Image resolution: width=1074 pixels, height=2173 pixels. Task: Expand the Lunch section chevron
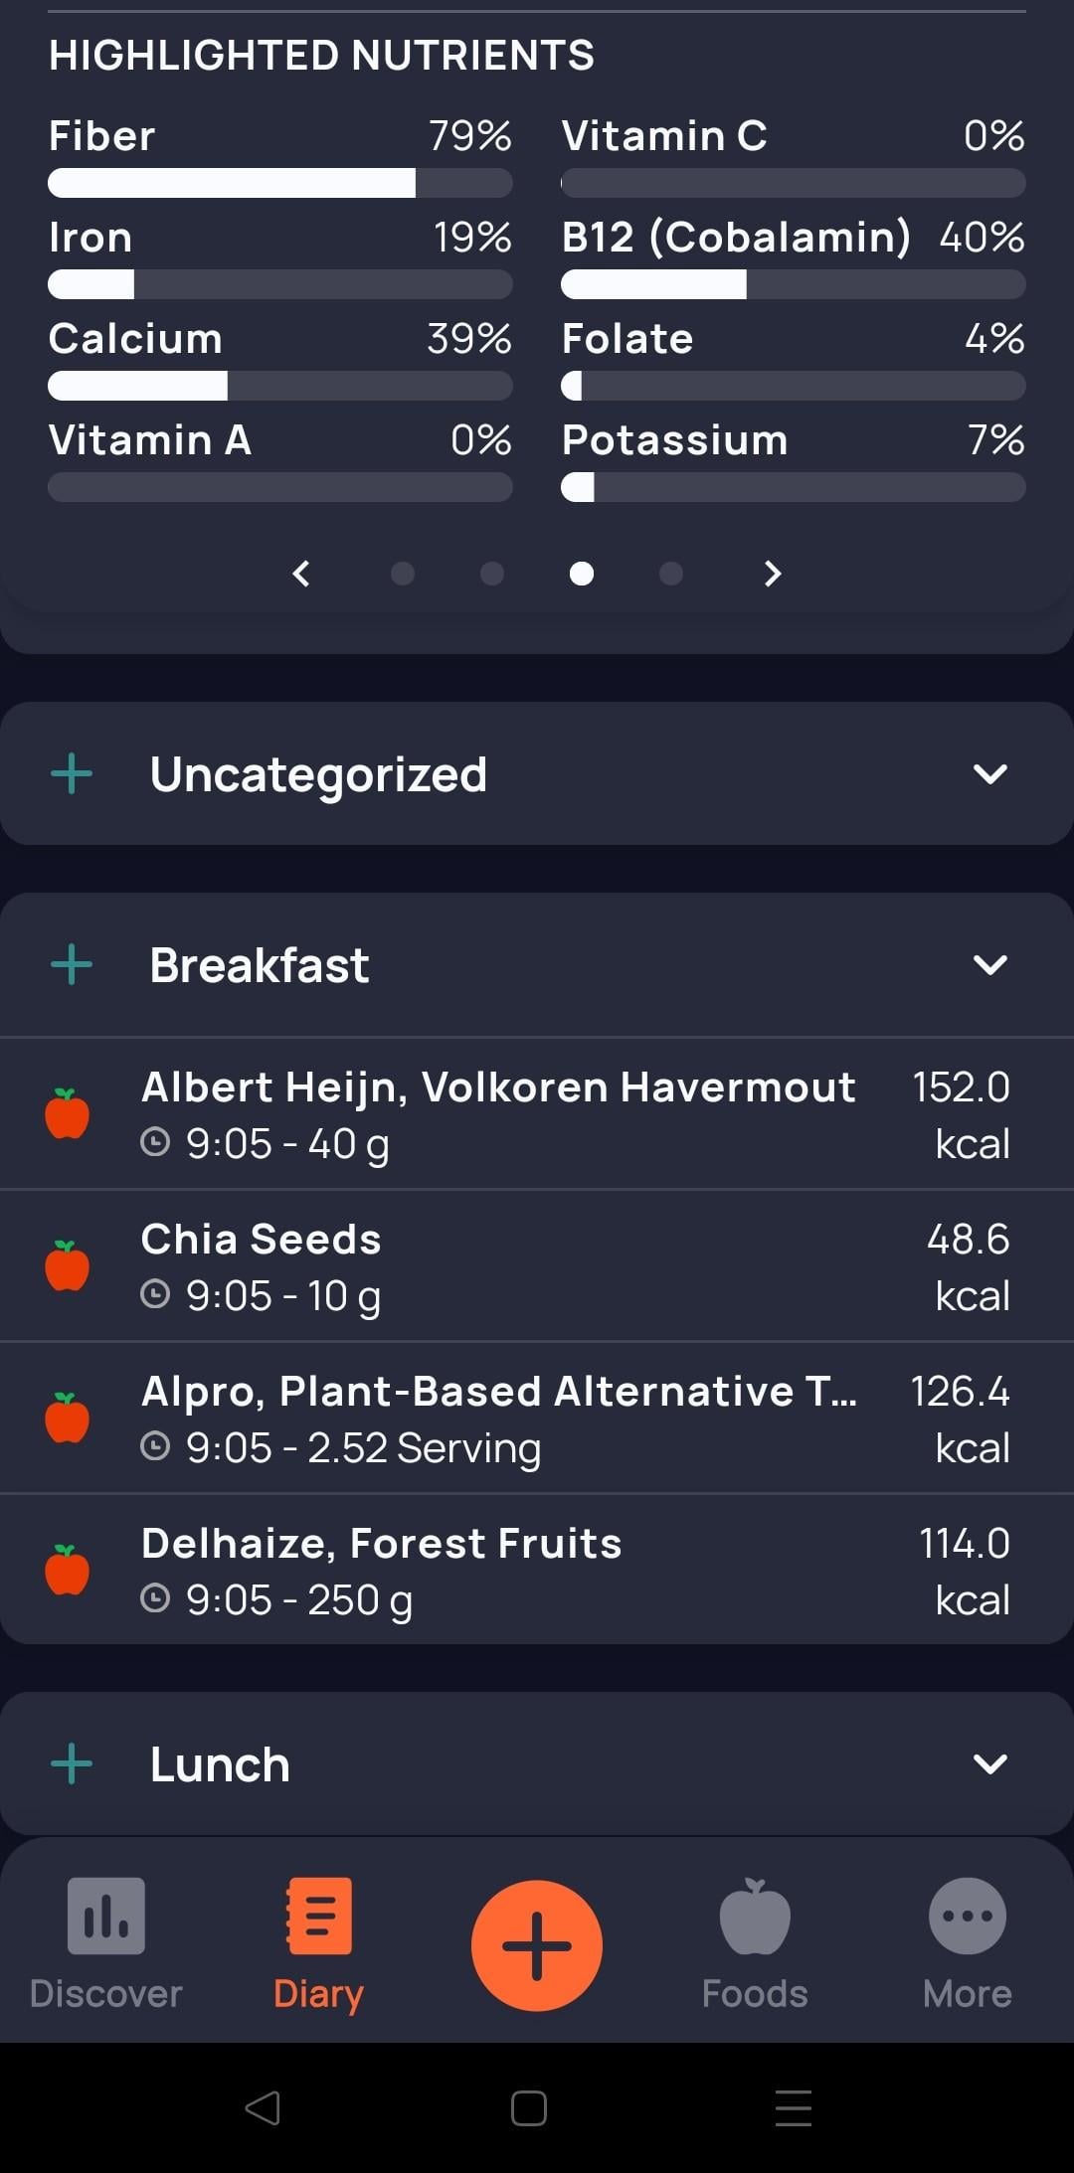(989, 1763)
